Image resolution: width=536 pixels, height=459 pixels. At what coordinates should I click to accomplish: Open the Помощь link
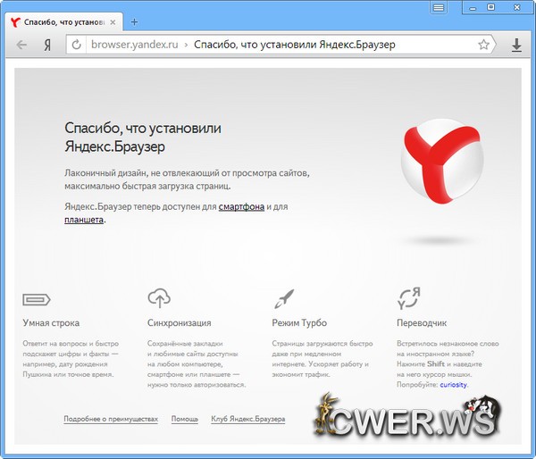185,419
